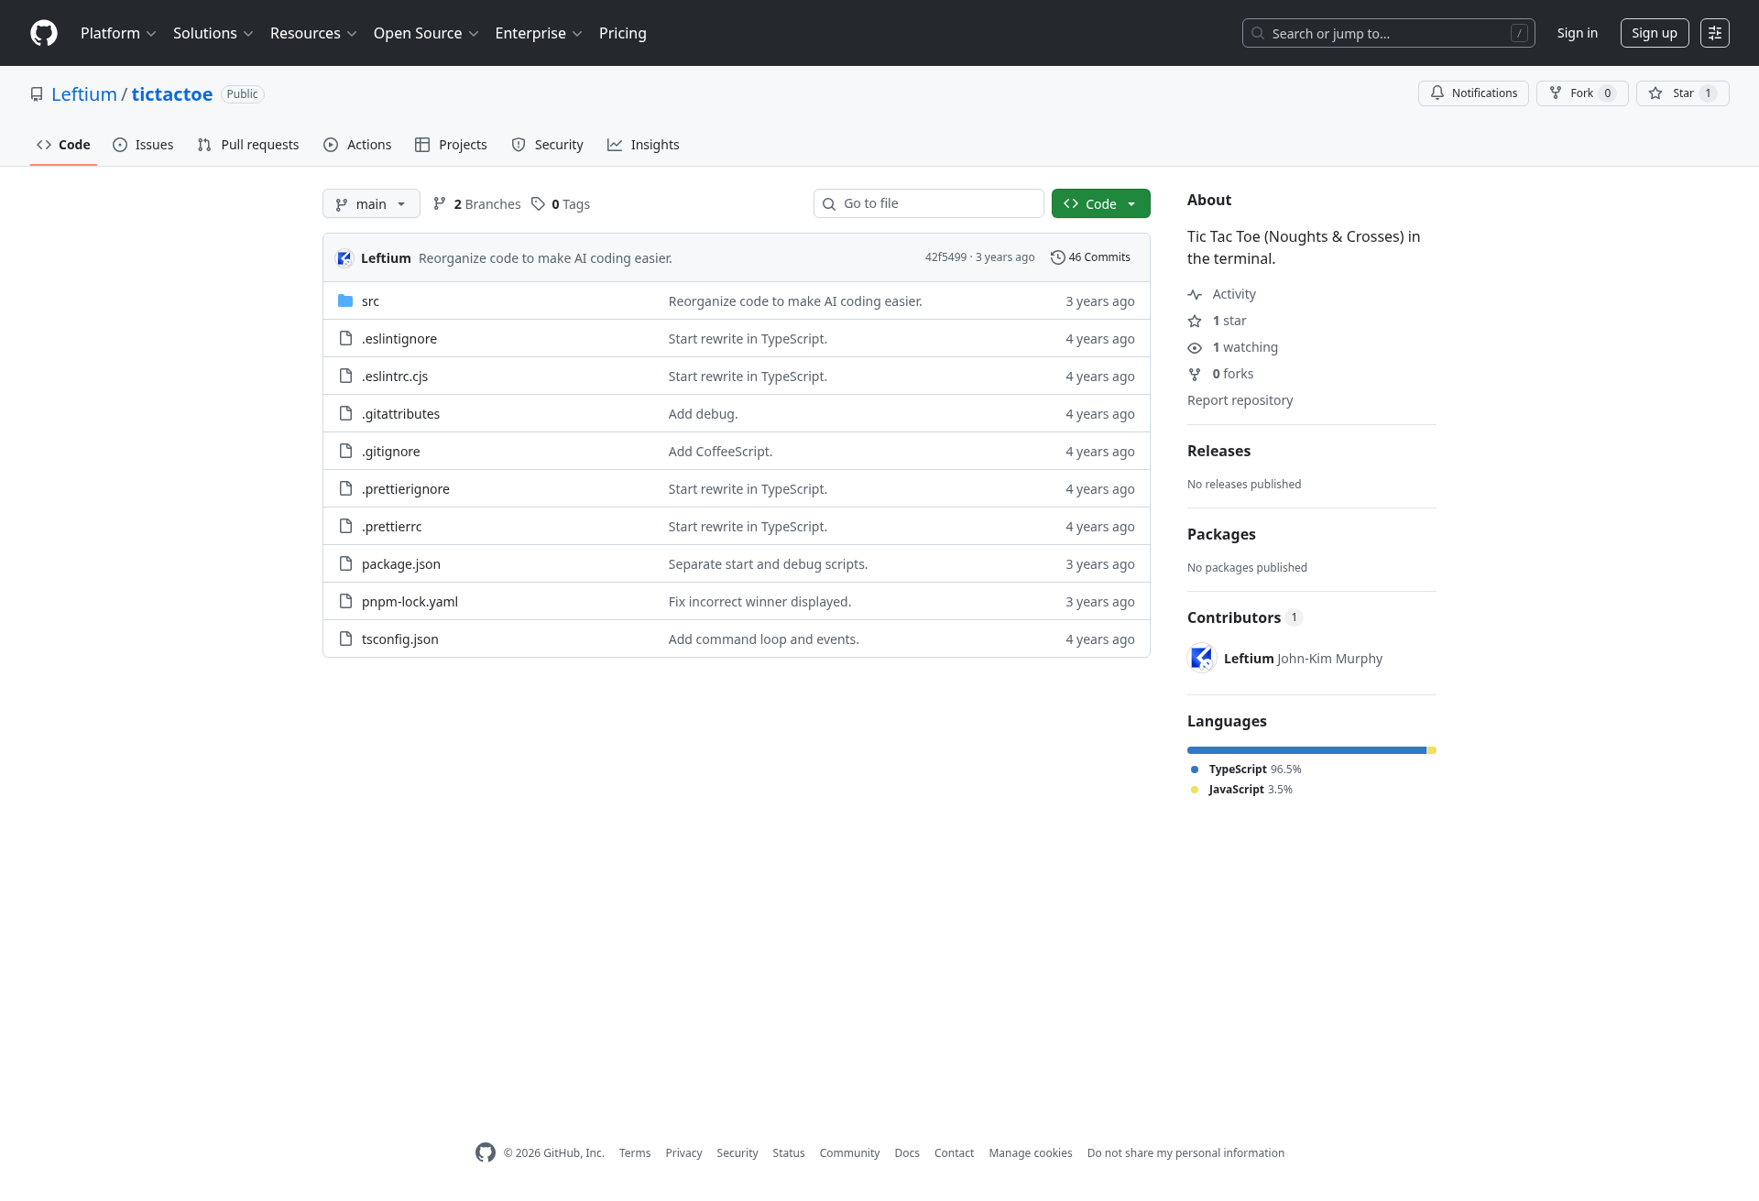Screen dimensions: 1759x1201
Task: Expand the Solutions menu
Action: 213,33
